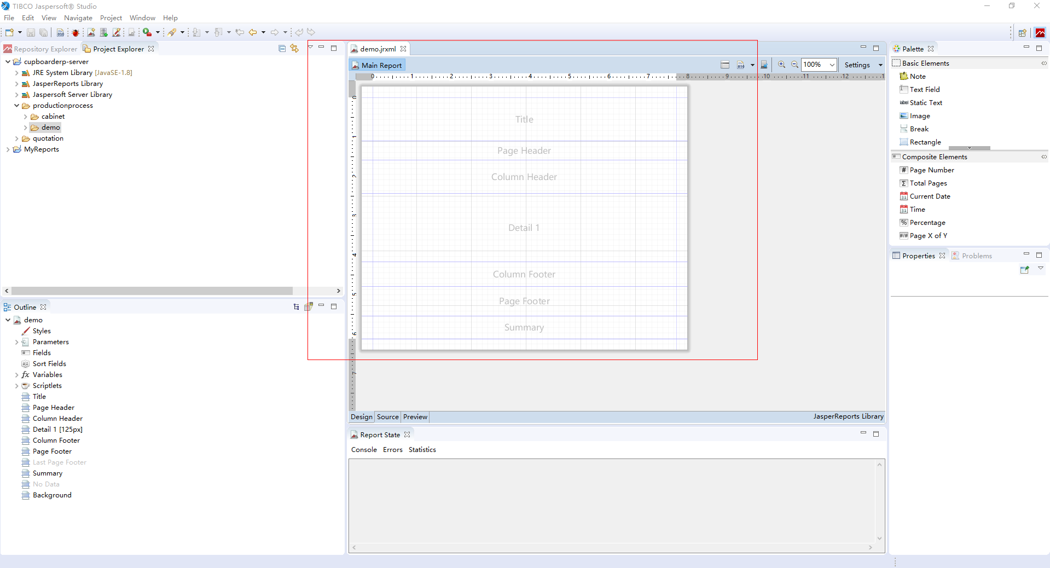This screenshot has height=568, width=1050.
Task: Switch to the Preview editor tab
Action: (415, 417)
